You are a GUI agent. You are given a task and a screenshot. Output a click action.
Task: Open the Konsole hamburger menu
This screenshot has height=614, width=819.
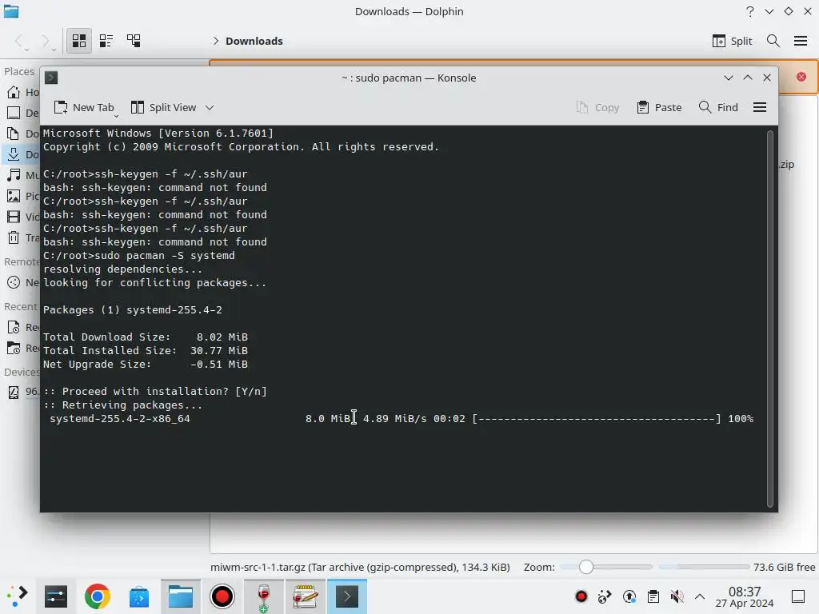point(760,108)
